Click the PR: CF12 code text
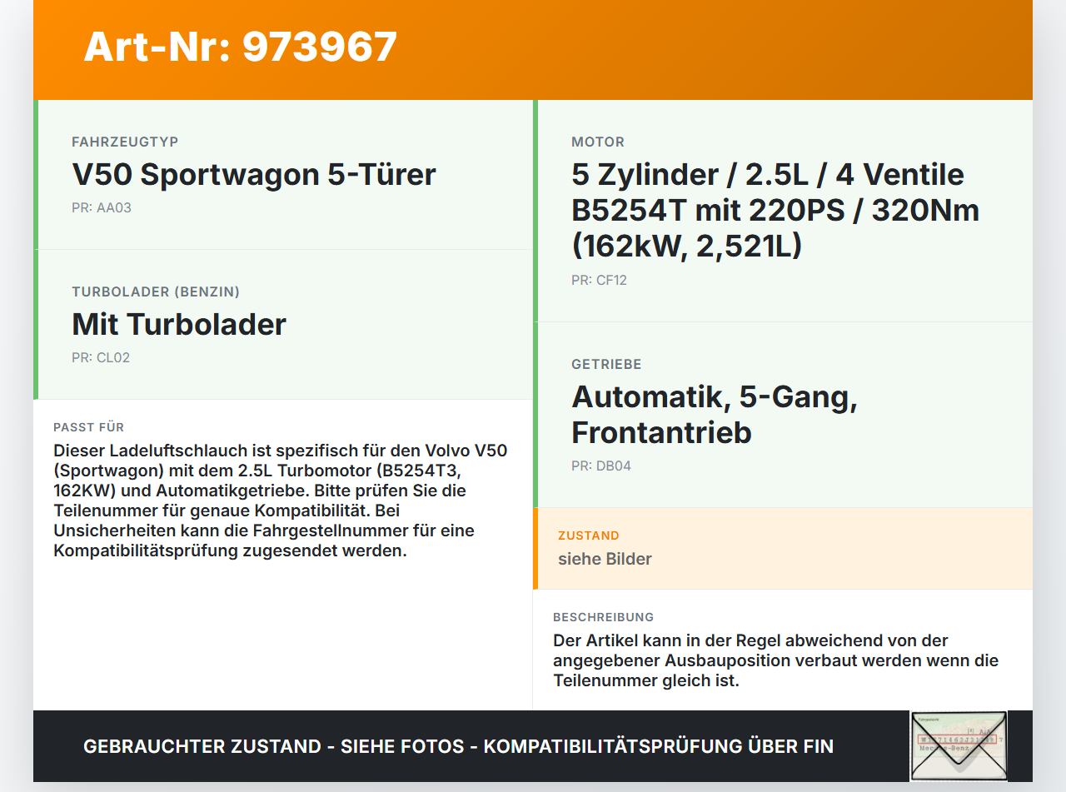Viewport: 1066px width, 792px height. [x=598, y=280]
